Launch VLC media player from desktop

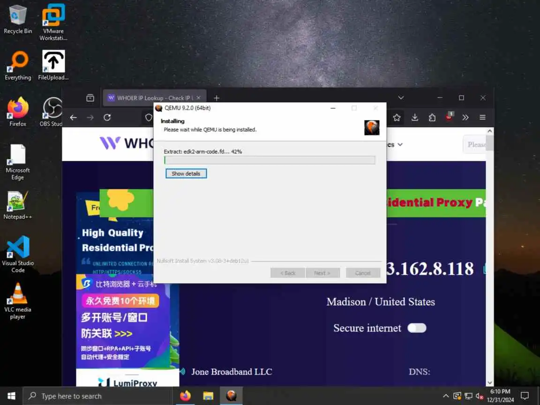pyautogui.click(x=17, y=301)
